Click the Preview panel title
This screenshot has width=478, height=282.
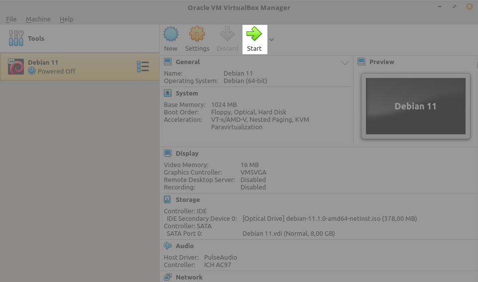tap(382, 62)
